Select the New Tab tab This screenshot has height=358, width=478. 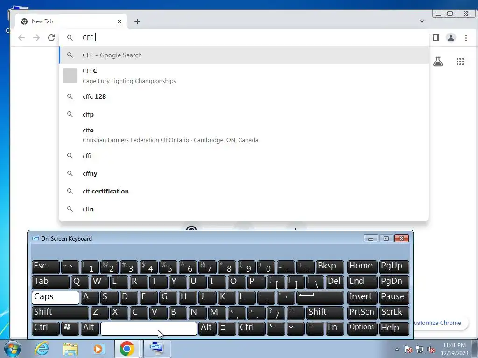[x=71, y=21]
